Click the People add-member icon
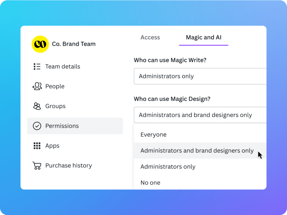 [37, 86]
